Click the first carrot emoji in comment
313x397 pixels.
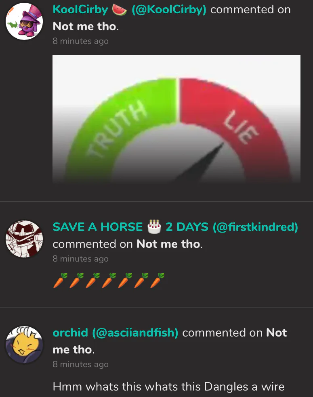(60, 280)
